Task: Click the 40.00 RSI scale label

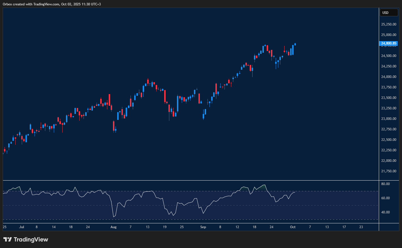Action: click(x=385, y=212)
